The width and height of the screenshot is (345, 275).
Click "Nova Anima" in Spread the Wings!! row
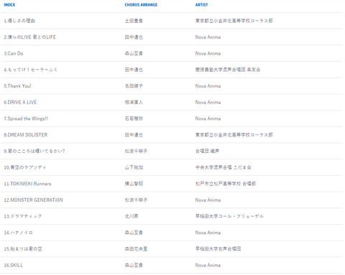click(208, 118)
